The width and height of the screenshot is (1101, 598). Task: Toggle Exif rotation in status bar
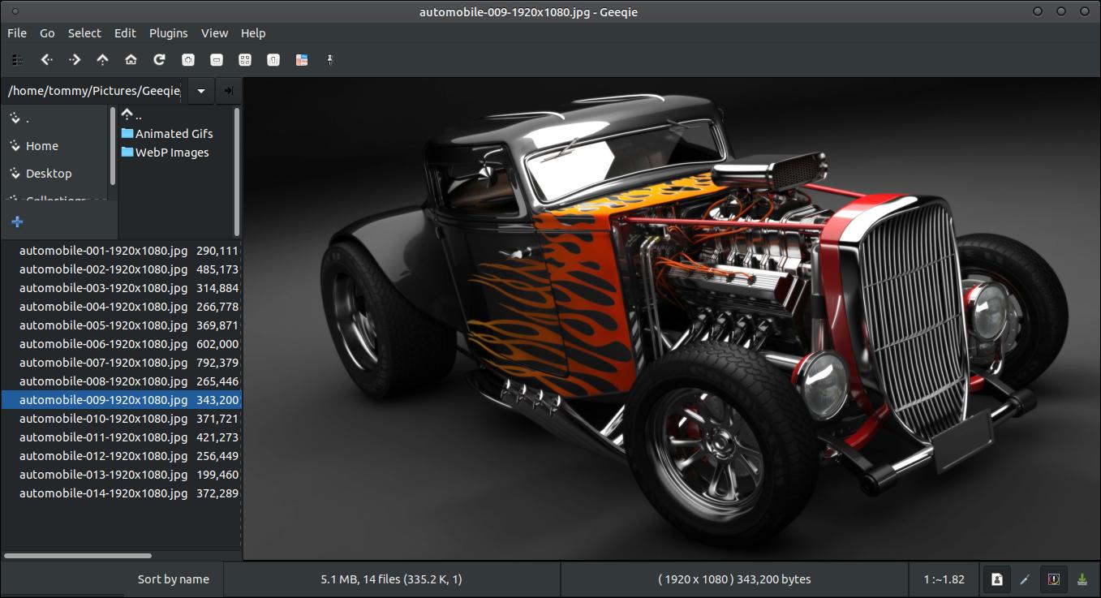997,579
